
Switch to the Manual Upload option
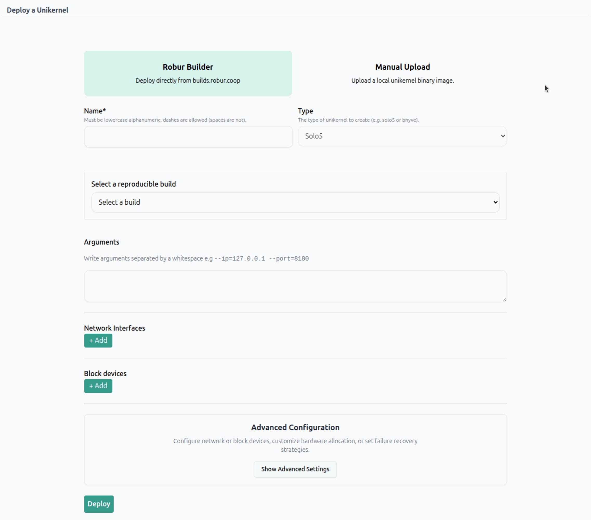[x=403, y=73]
